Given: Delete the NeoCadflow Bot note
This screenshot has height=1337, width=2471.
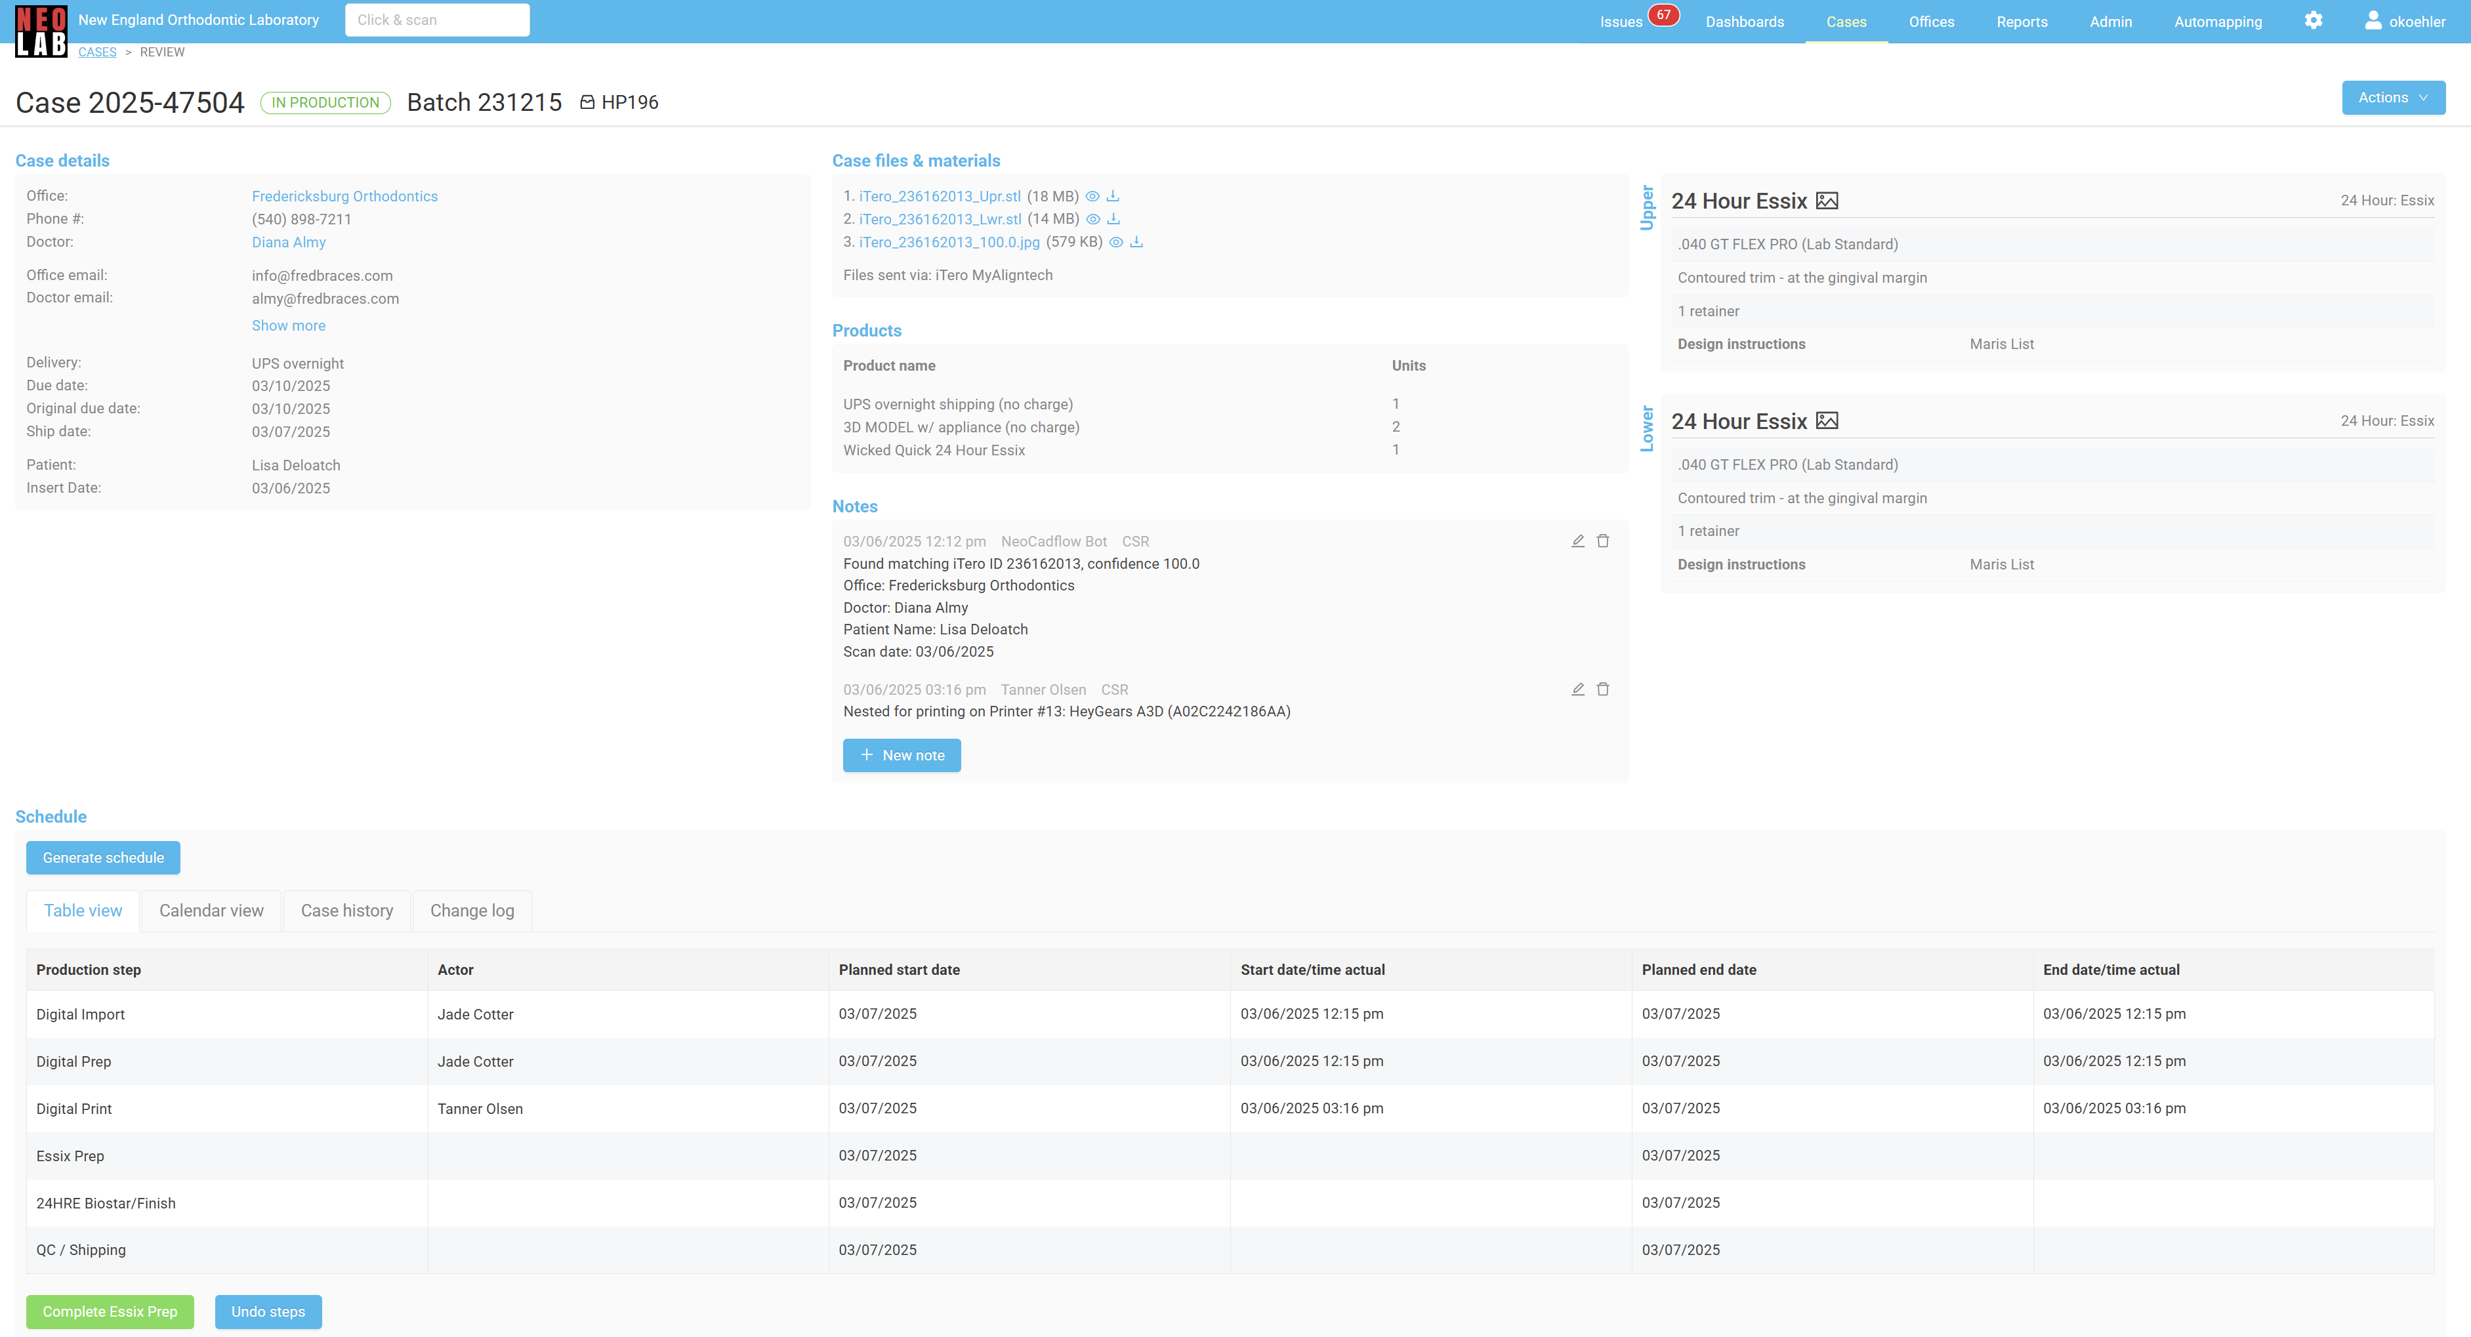Looking at the screenshot, I should (1603, 541).
